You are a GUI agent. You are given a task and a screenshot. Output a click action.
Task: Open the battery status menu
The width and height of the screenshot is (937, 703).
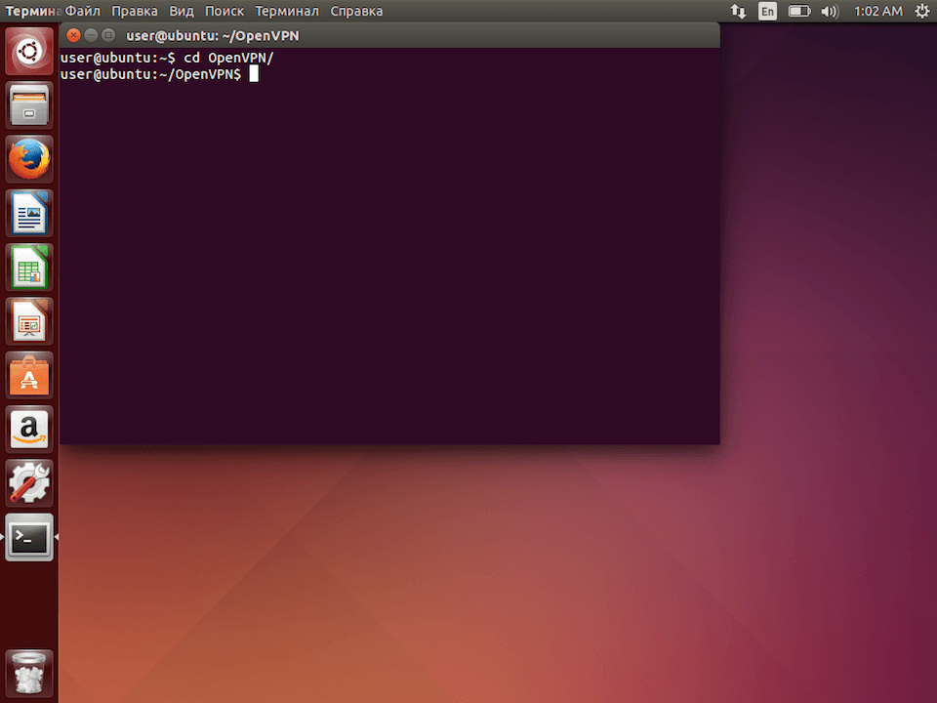799,11
